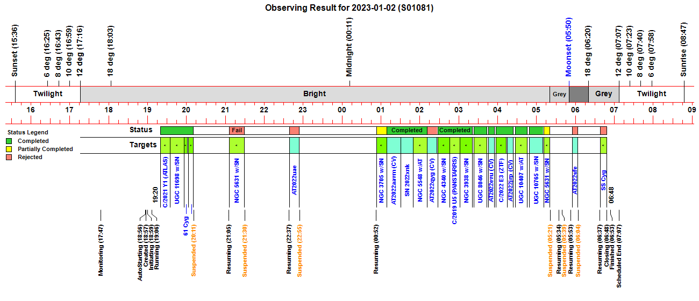The image size is (699, 301).
Task: Click the Sunset (15:36) marker
Action: 15,51
